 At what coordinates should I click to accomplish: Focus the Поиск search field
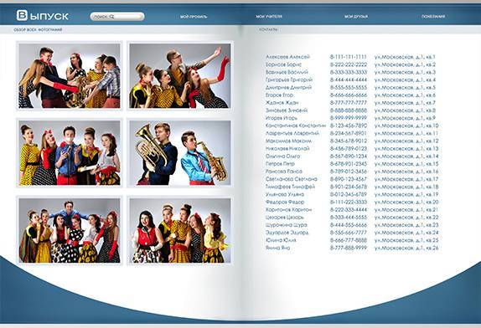(117, 17)
